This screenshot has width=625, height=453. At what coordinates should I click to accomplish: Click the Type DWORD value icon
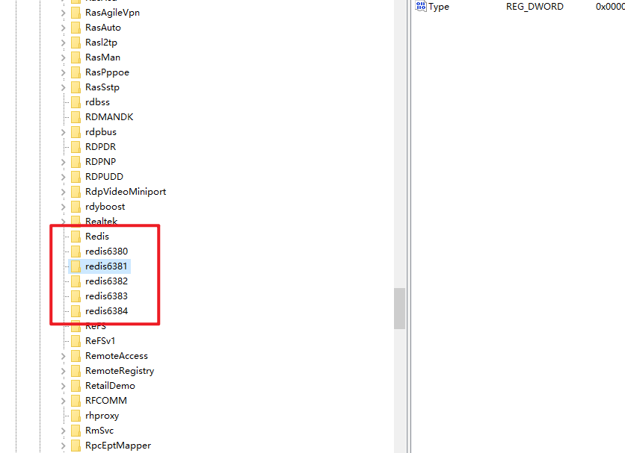[420, 6]
